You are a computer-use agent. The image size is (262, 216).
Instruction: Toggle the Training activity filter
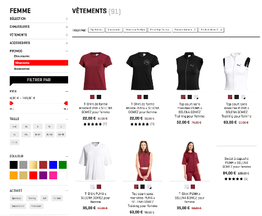click(x=32, y=198)
